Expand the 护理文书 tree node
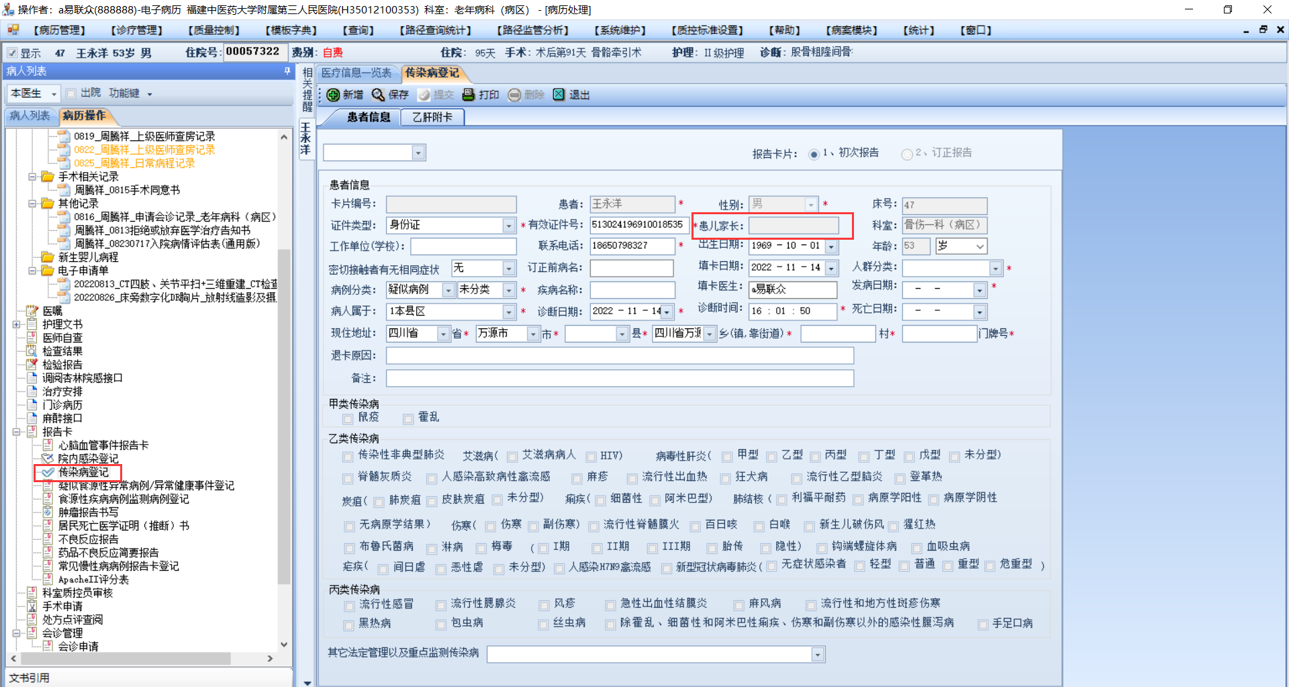Image resolution: width=1289 pixels, height=687 pixels. (17, 324)
